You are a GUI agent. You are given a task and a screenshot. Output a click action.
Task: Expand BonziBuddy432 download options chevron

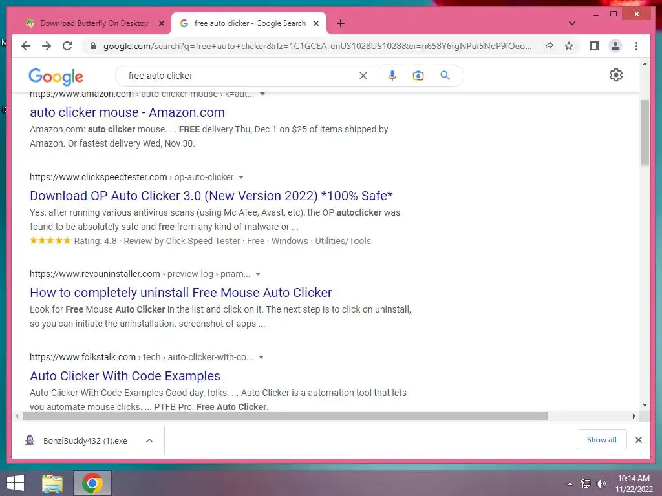click(x=149, y=440)
